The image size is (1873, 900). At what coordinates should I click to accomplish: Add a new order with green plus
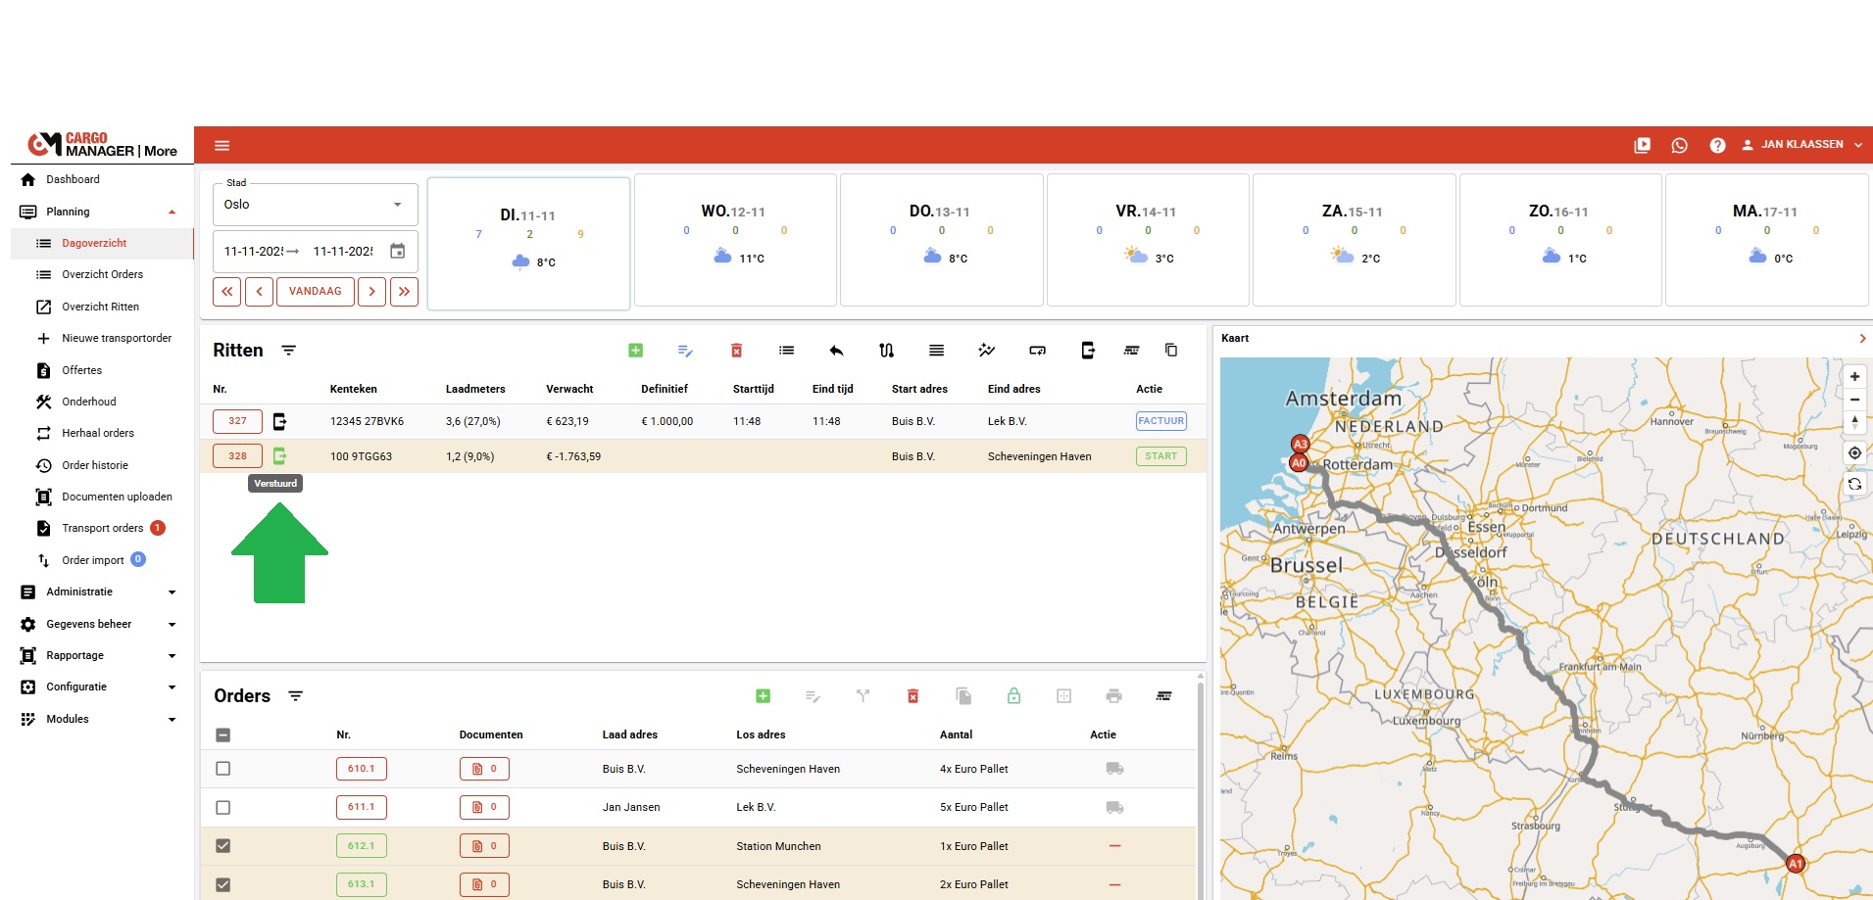click(763, 696)
